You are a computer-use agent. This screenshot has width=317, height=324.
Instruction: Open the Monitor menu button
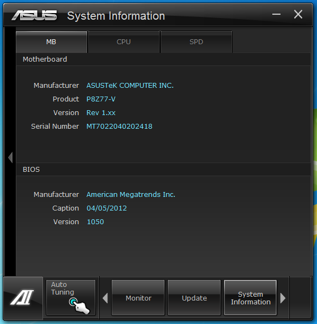pos(138,298)
